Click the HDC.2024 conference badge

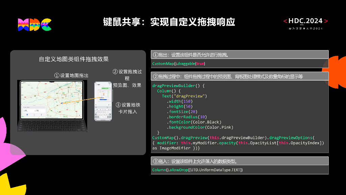pos(305,23)
